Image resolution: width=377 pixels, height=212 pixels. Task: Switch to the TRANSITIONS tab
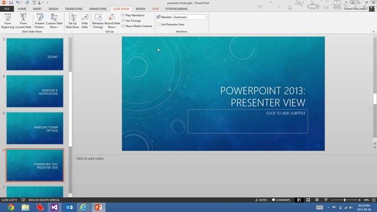74,9
